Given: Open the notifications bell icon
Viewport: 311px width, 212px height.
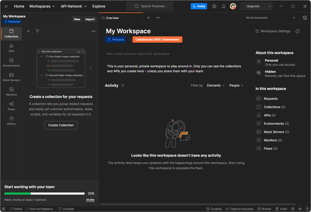Looking at the screenshot, I should 223,6.
